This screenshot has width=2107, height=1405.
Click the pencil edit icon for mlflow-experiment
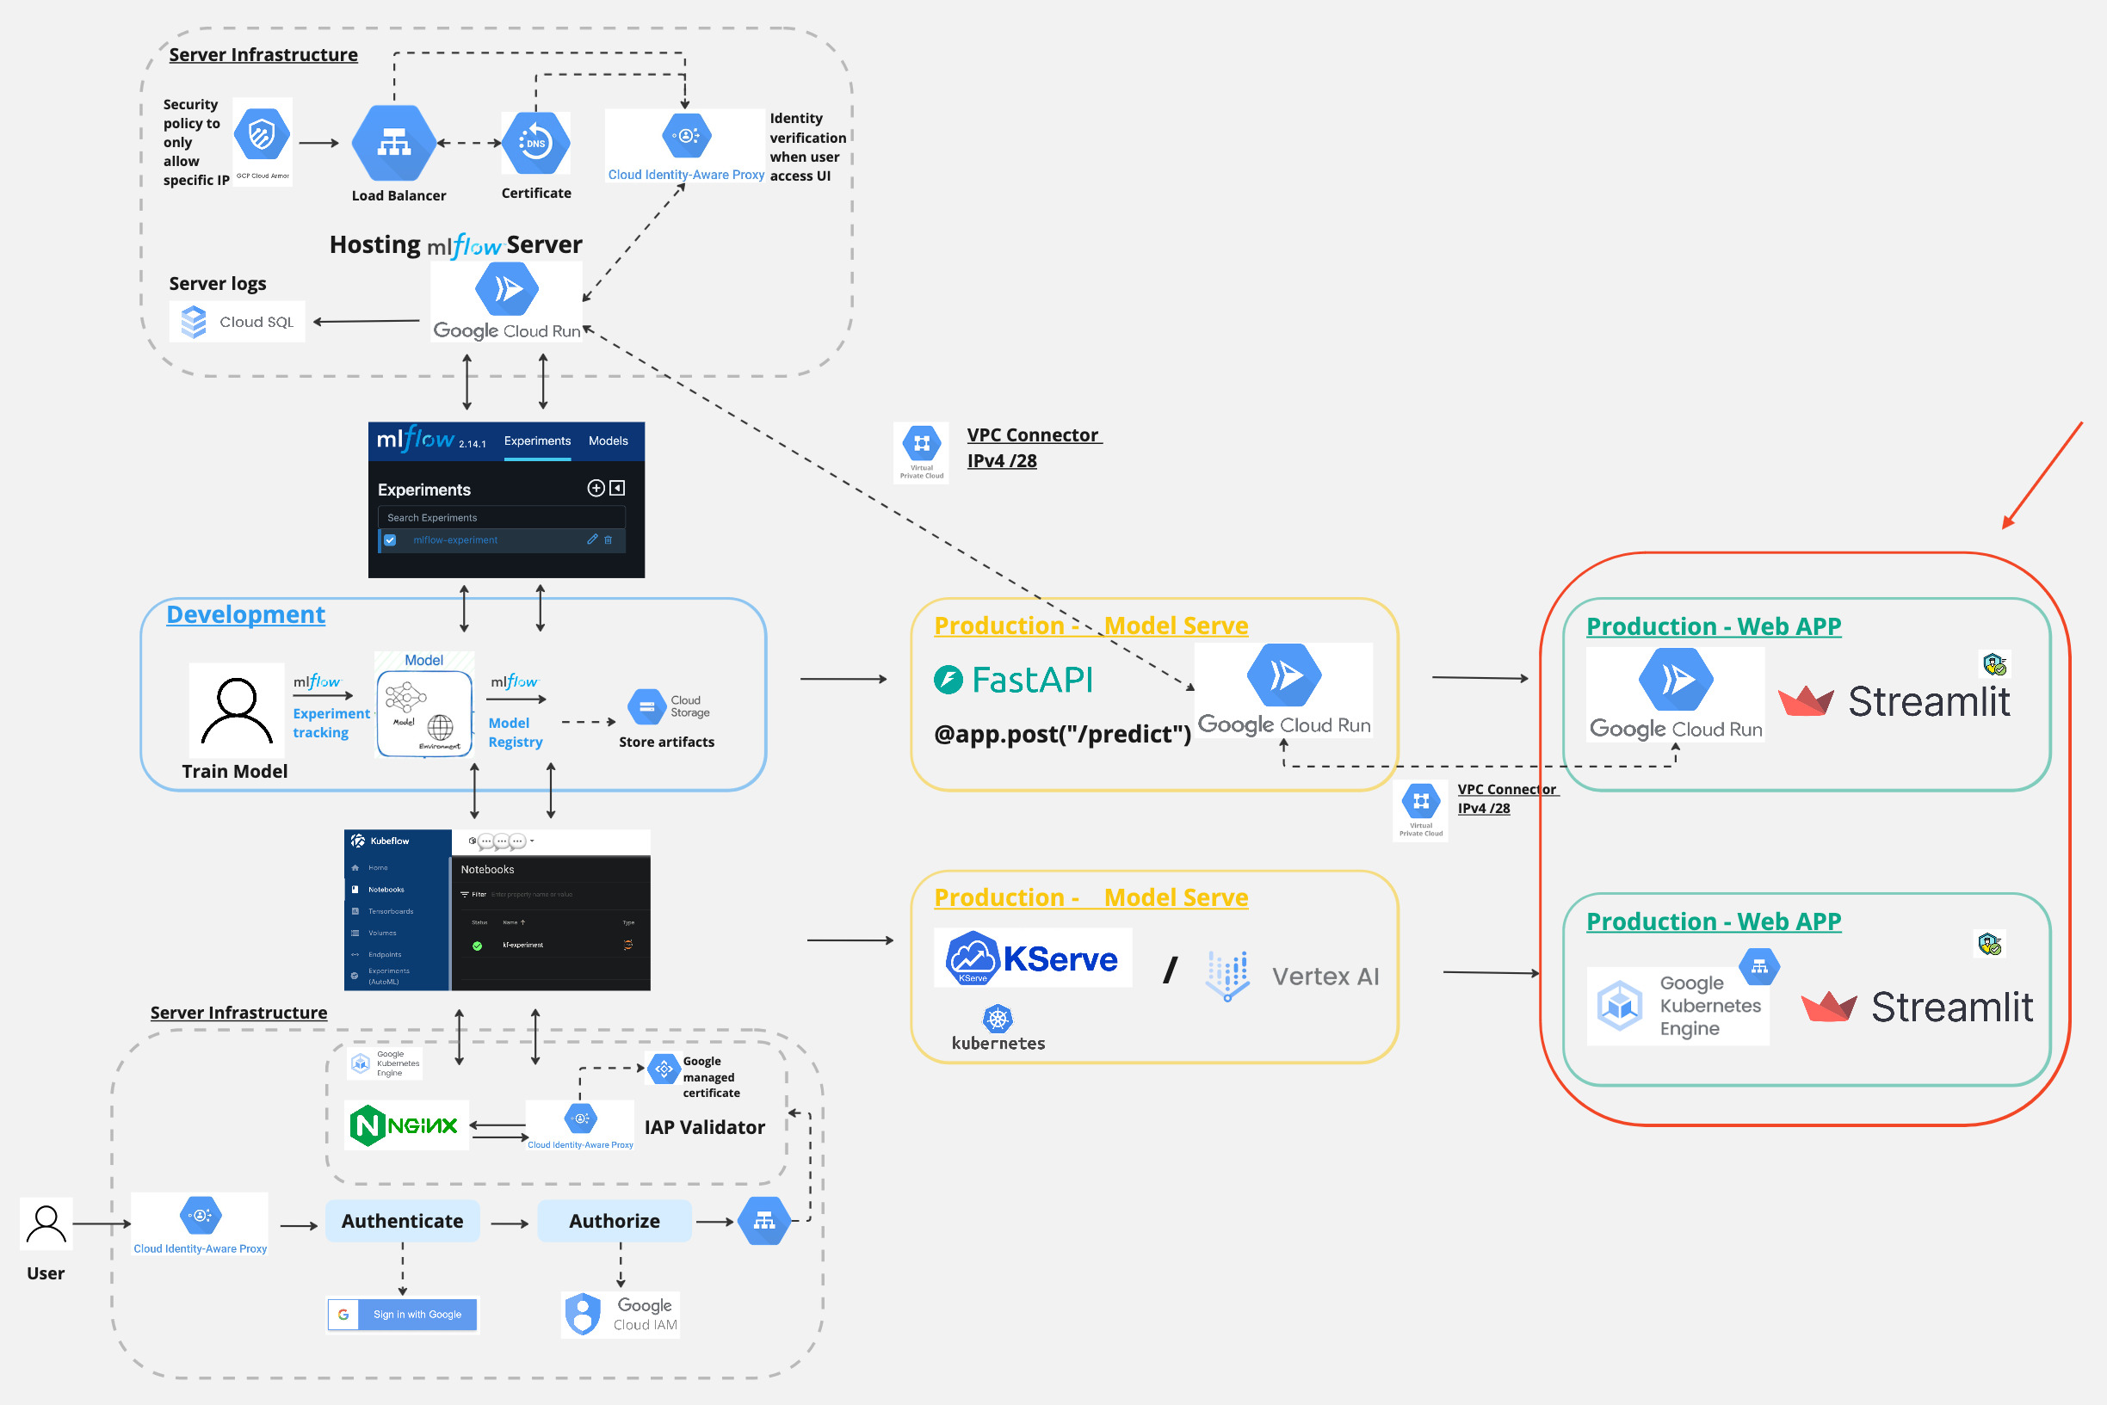(x=592, y=539)
